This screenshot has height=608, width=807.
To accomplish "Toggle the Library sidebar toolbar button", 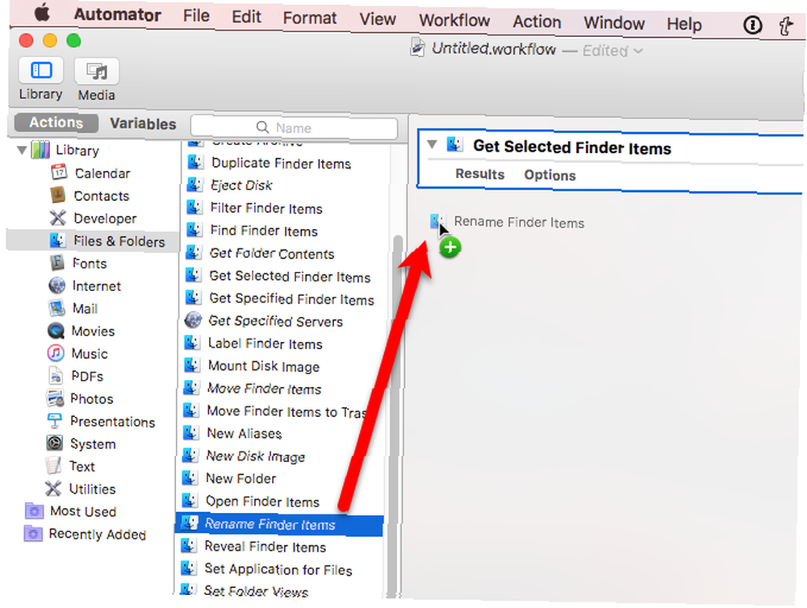I will pos(41,70).
